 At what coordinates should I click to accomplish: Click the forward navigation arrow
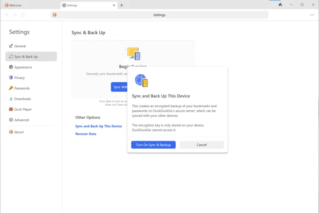point(15,15)
